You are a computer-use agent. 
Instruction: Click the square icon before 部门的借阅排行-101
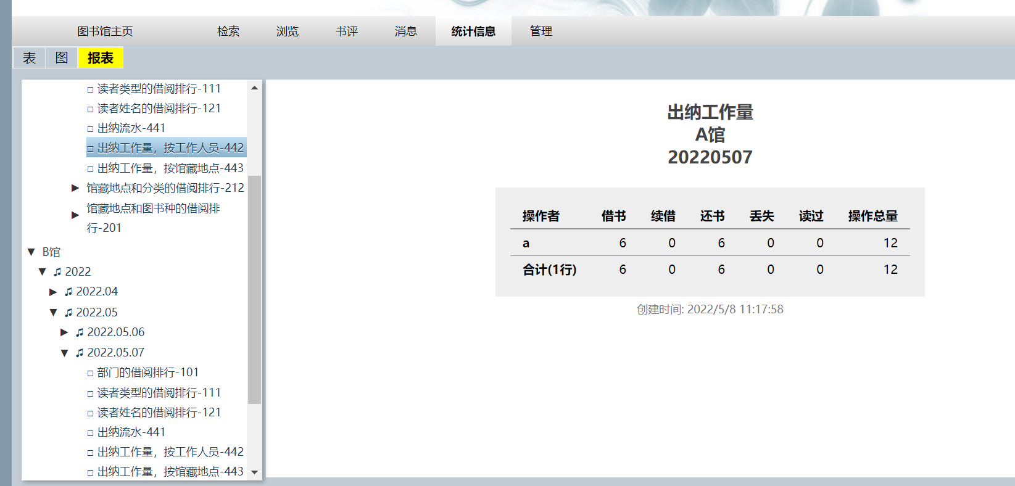click(91, 373)
